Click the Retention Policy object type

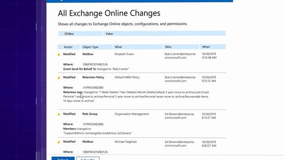click(x=93, y=77)
